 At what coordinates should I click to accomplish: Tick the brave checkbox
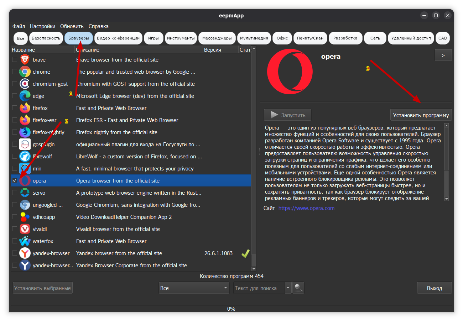pyautogui.click(x=15, y=60)
